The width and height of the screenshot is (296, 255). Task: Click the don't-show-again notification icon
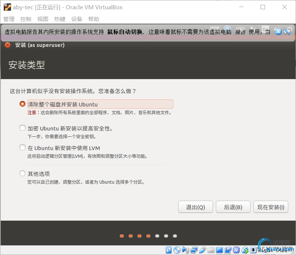coord(287,31)
